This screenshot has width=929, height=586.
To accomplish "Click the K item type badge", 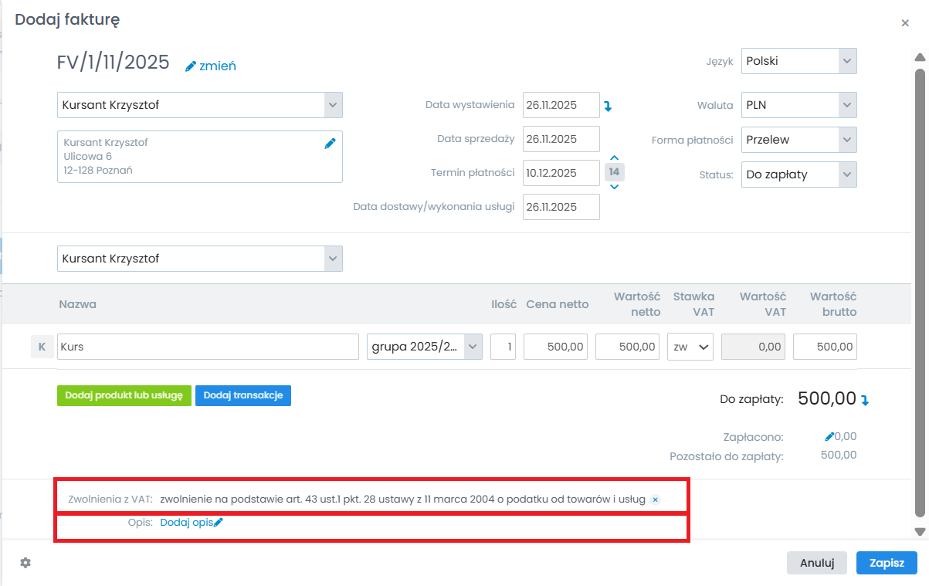I will point(42,347).
